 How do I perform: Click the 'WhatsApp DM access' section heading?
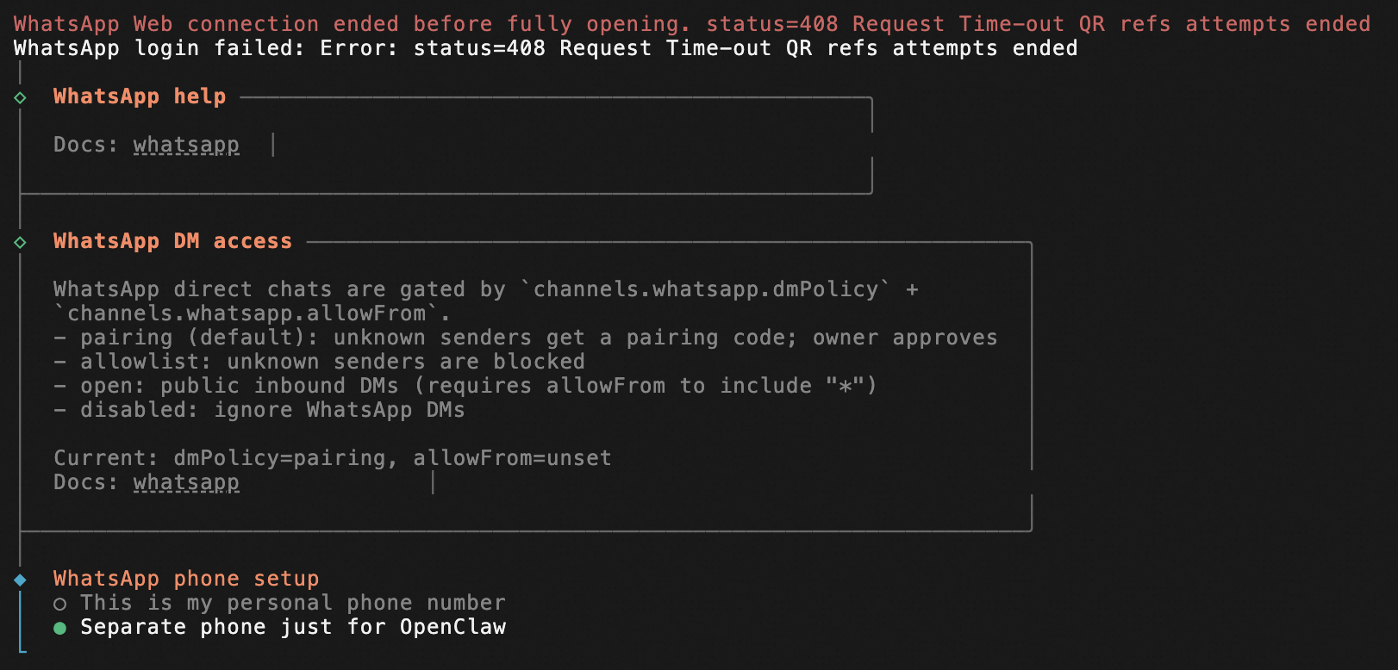pyautogui.click(x=172, y=241)
